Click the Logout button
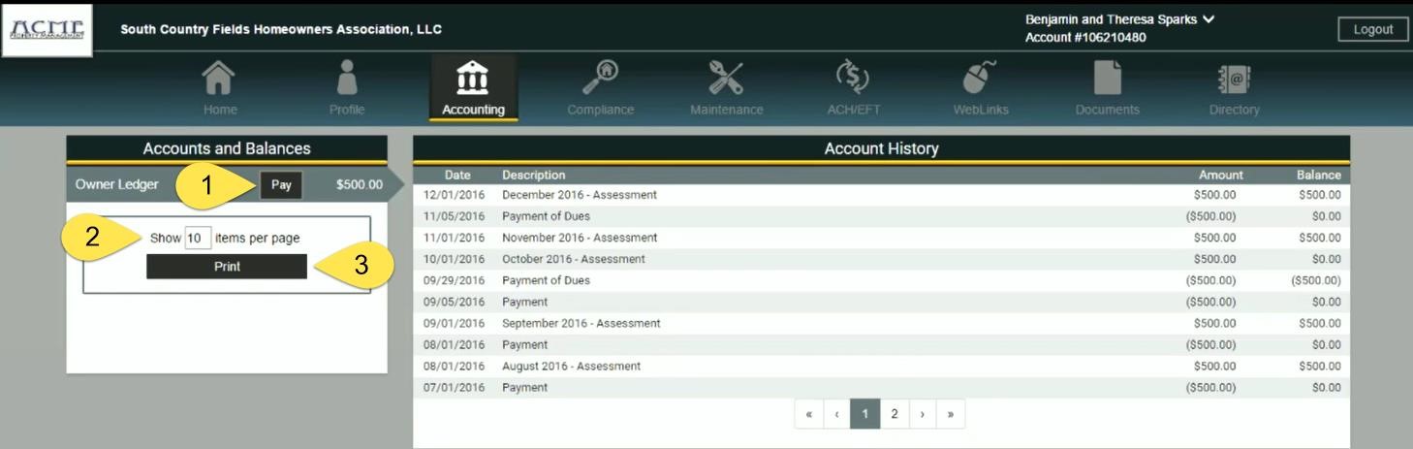The width and height of the screenshot is (1413, 449). click(x=1372, y=29)
